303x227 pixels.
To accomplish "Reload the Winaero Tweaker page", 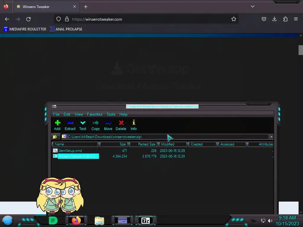I will point(28,19).
